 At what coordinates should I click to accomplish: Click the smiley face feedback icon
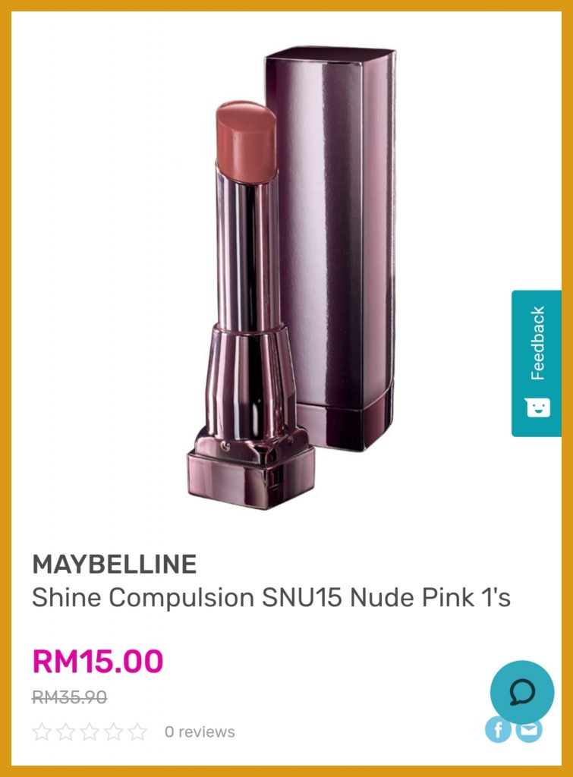(538, 407)
